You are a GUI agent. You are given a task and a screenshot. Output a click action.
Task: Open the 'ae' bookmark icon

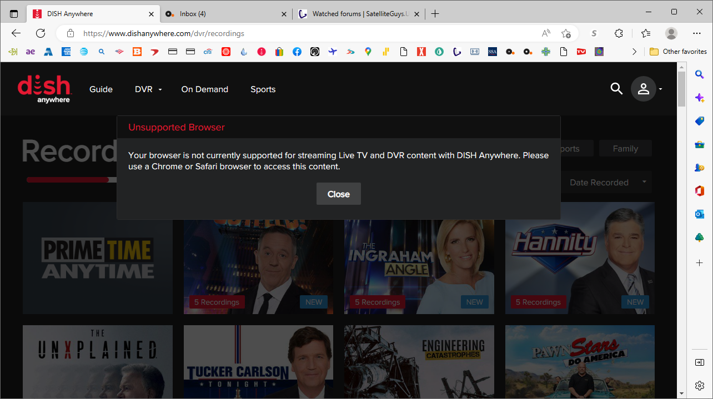(x=31, y=52)
